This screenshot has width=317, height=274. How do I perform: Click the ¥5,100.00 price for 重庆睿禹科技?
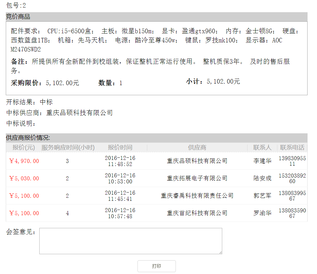(24, 196)
